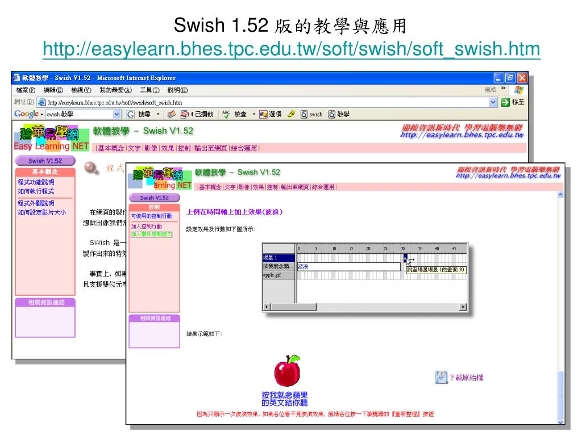Open the 說明(H) menu

(177, 90)
